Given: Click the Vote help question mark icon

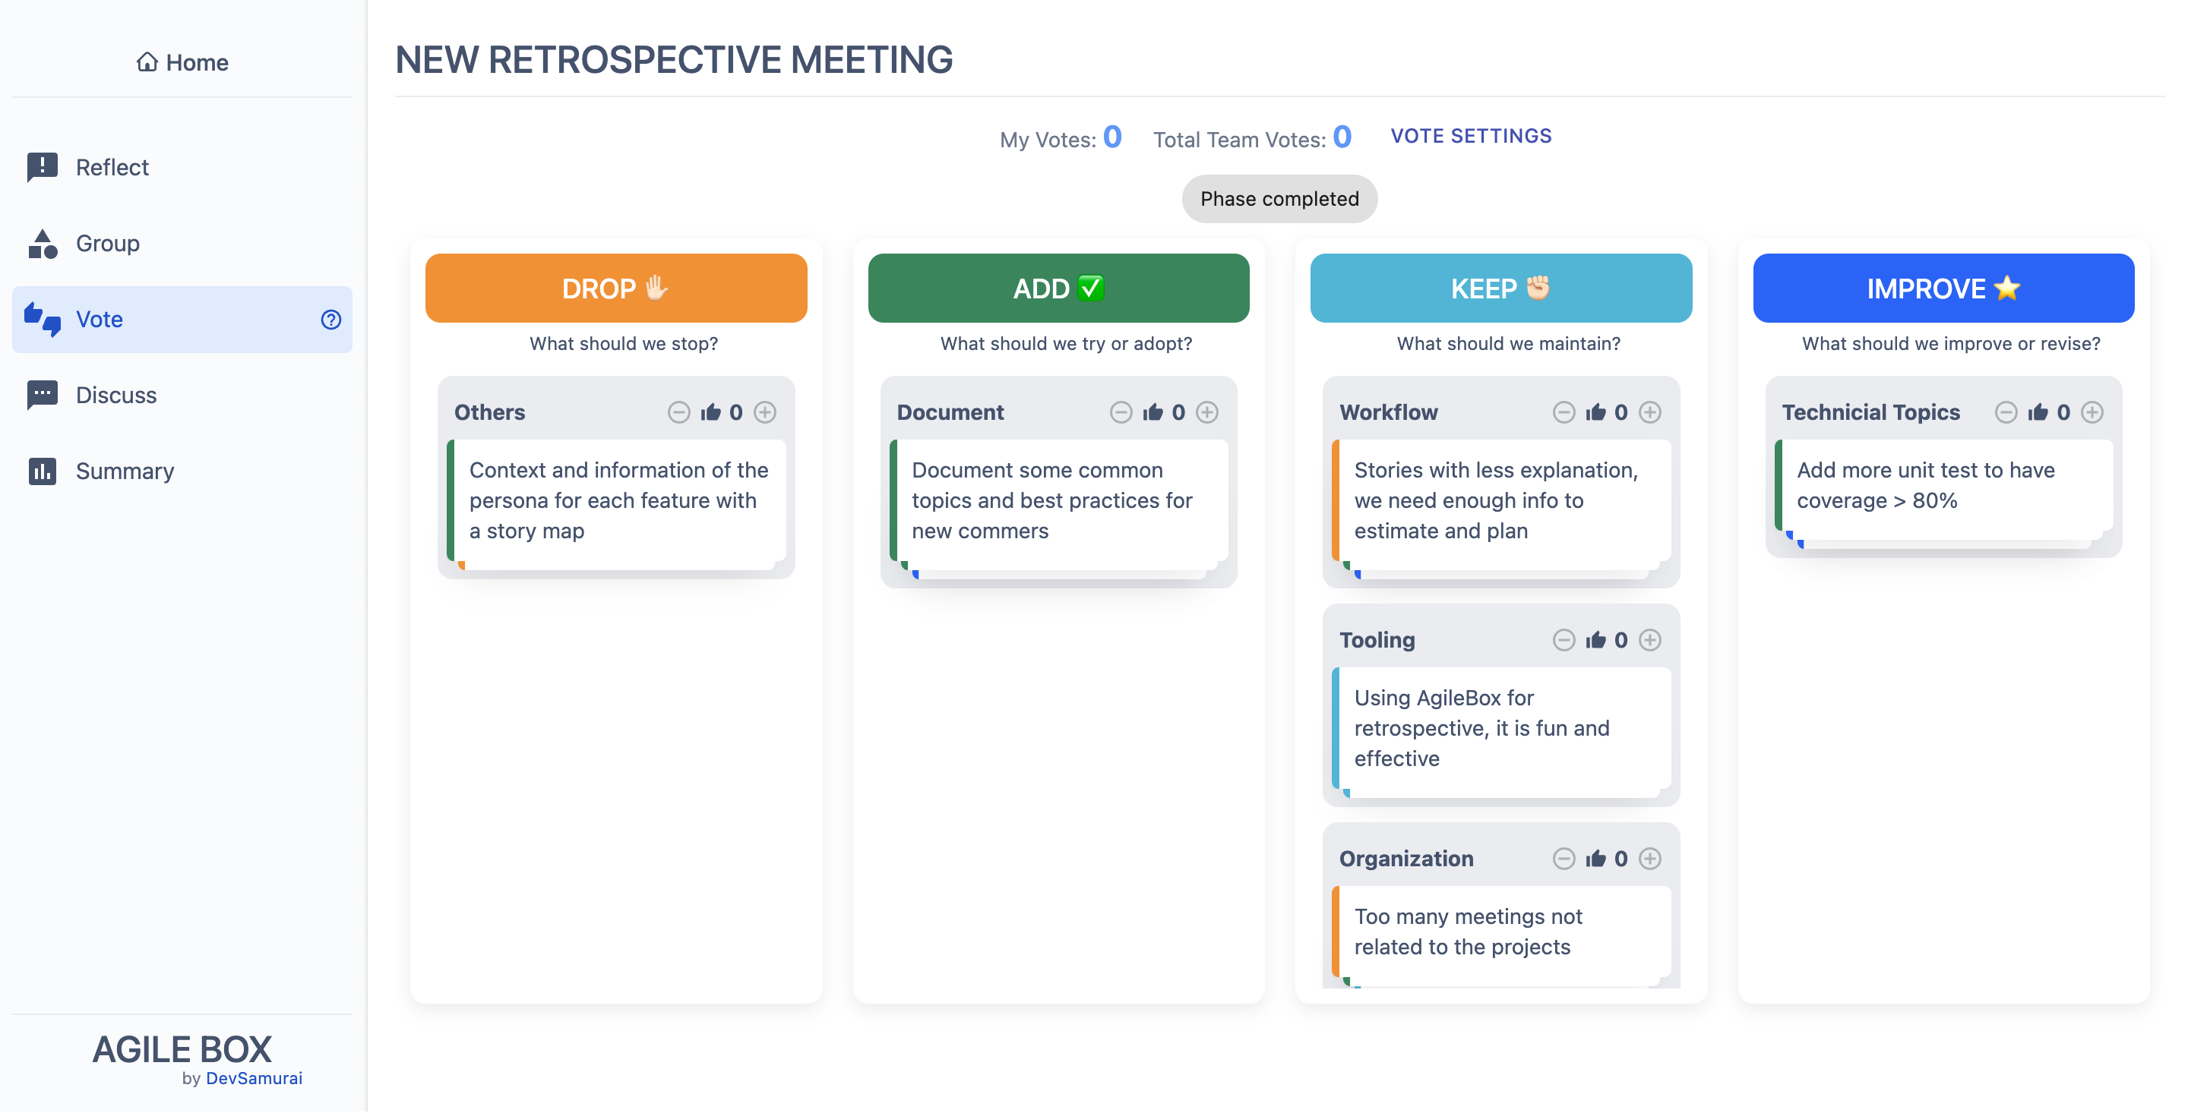Looking at the screenshot, I should (330, 319).
